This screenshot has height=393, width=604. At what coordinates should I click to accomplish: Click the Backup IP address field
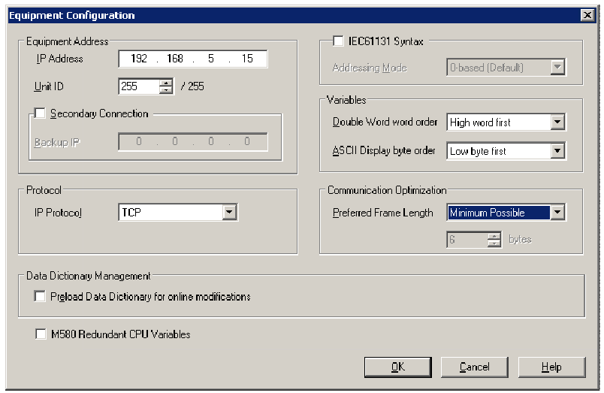tap(193, 142)
